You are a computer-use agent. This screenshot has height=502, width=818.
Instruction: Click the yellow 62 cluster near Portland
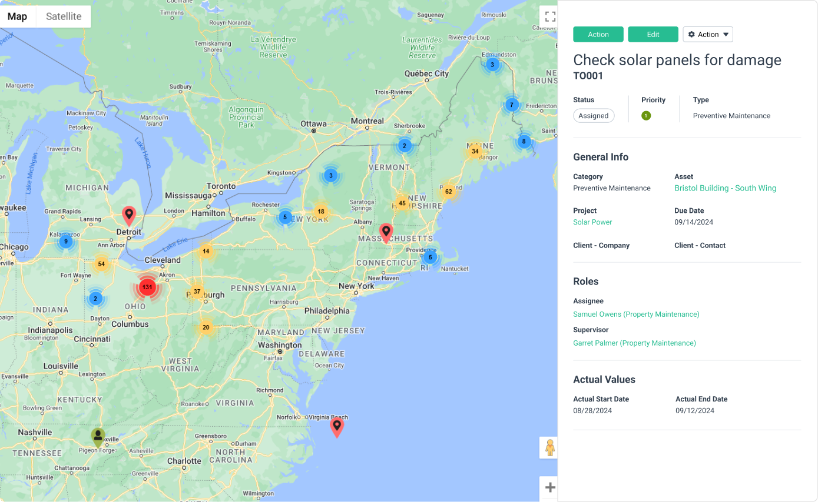(x=448, y=192)
